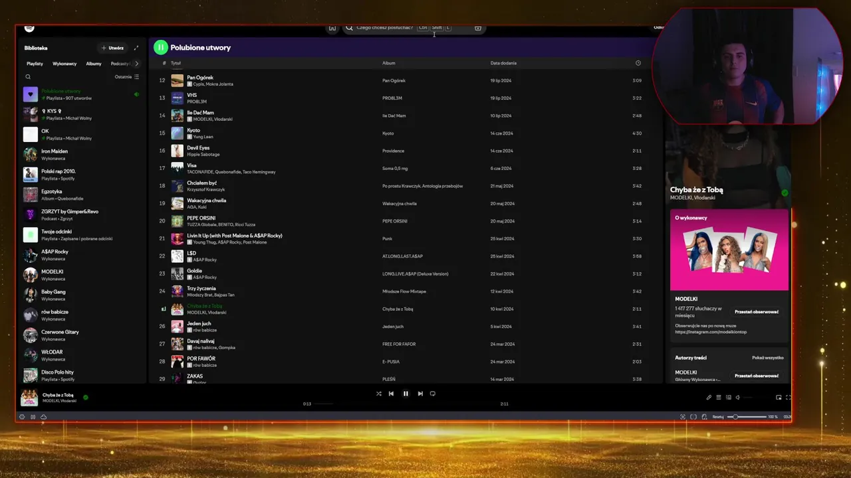Select the Podcasty filter tab

click(120, 64)
